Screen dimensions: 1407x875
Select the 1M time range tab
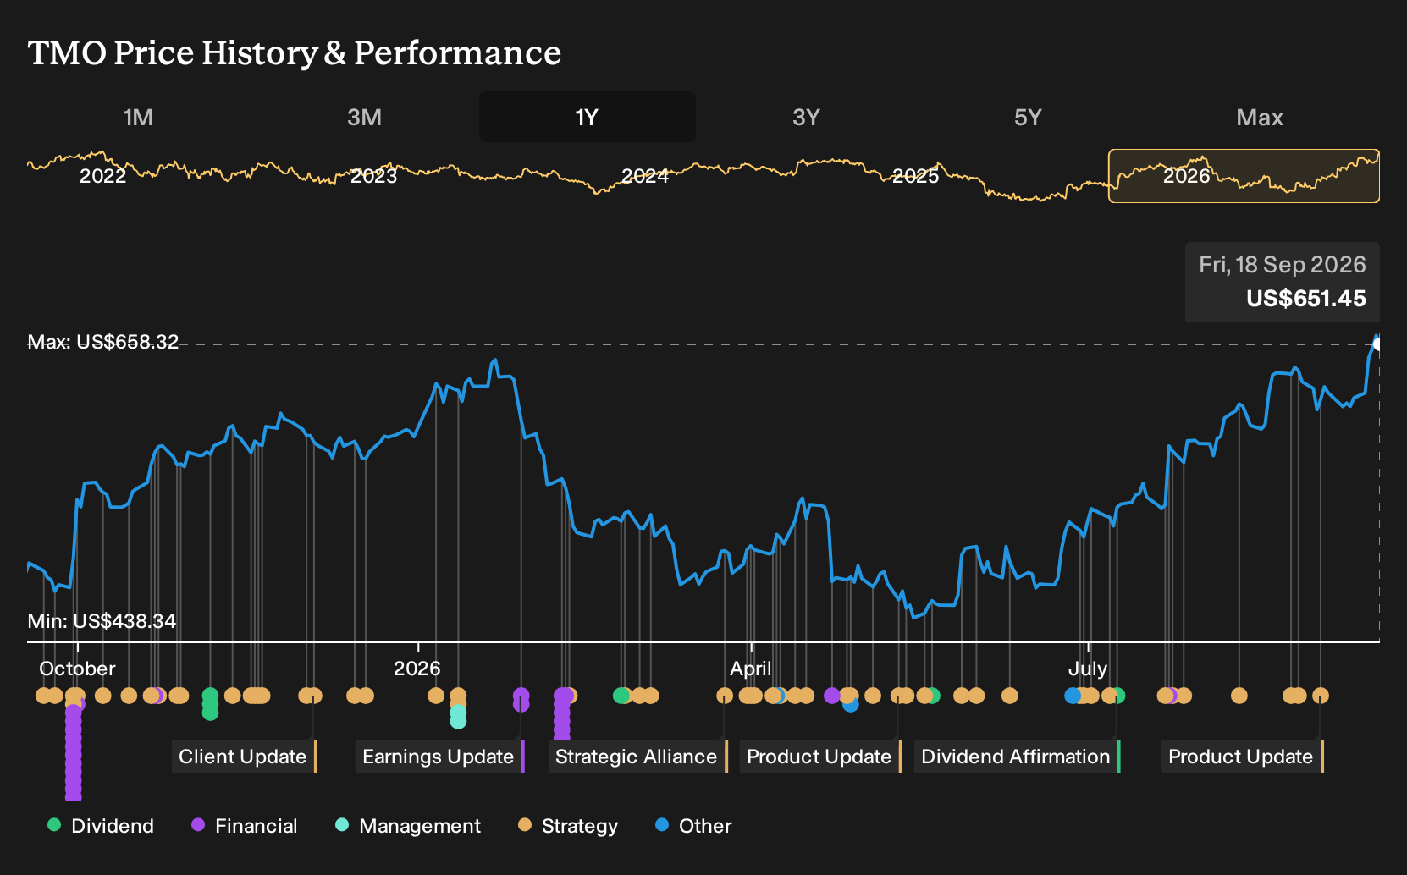tap(138, 117)
